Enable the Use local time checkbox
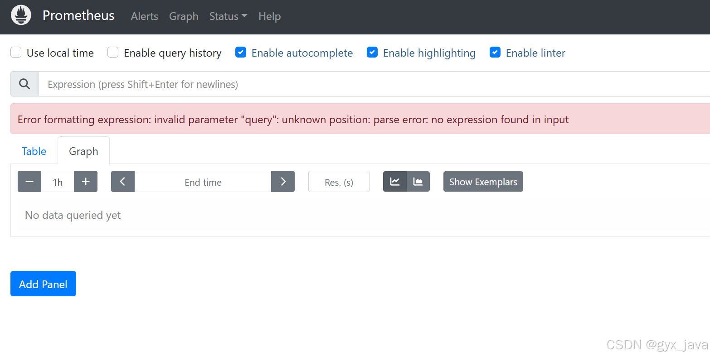The height and width of the screenshot is (357, 710). point(16,53)
